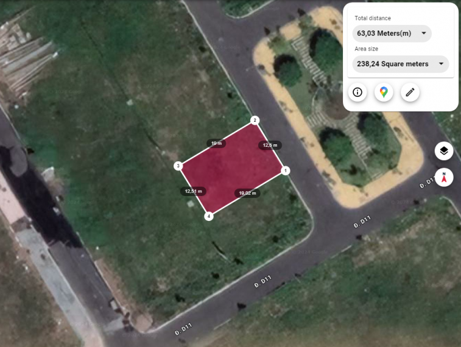Open the info button in the panel
This screenshot has height=347, width=461.
(x=357, y=93)
